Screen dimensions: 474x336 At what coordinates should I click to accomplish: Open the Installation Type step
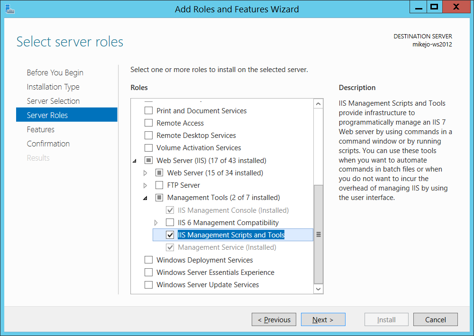53,87
